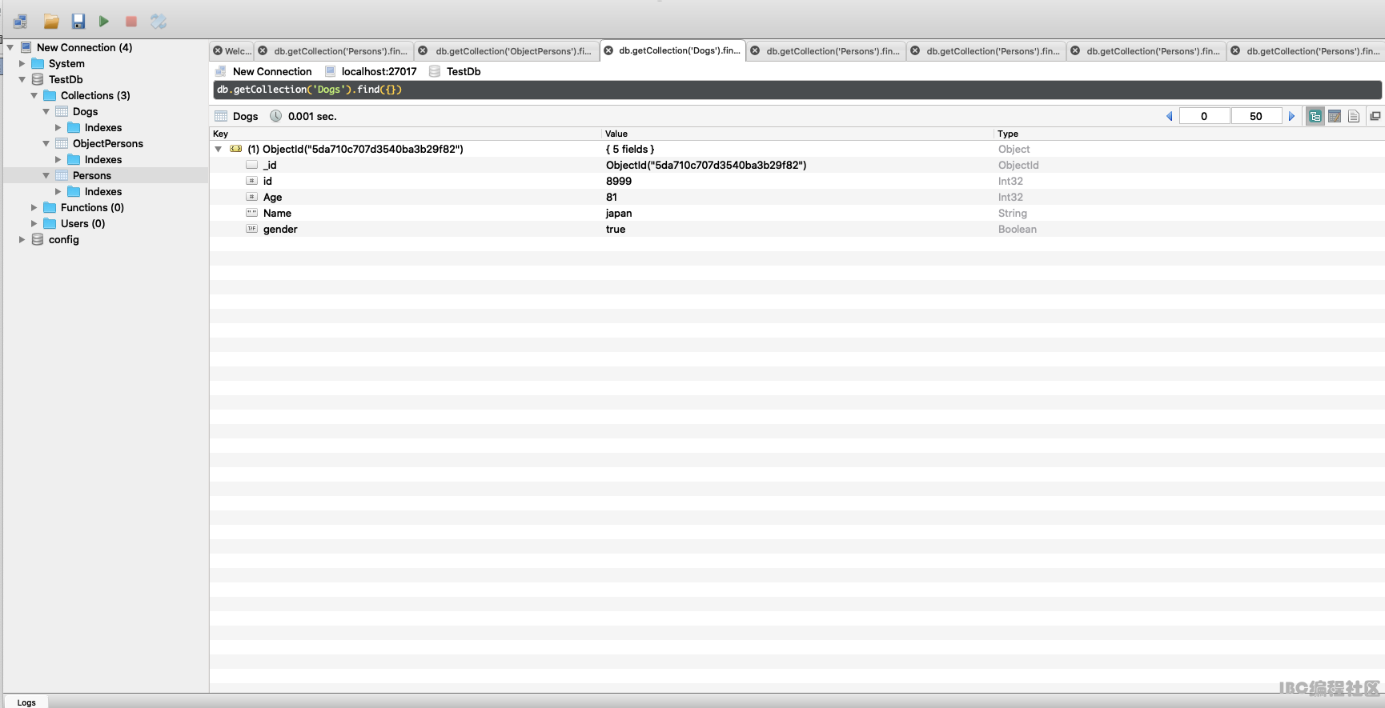Expand the Indexes folder under Persons
Screen dimensions: 1385x708
58,191
